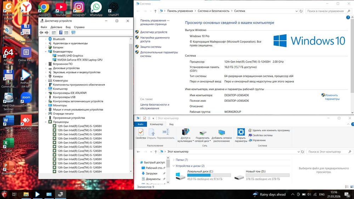
Task: Open Foxit PDF Reader desktop icon
Action: [8, 10]
